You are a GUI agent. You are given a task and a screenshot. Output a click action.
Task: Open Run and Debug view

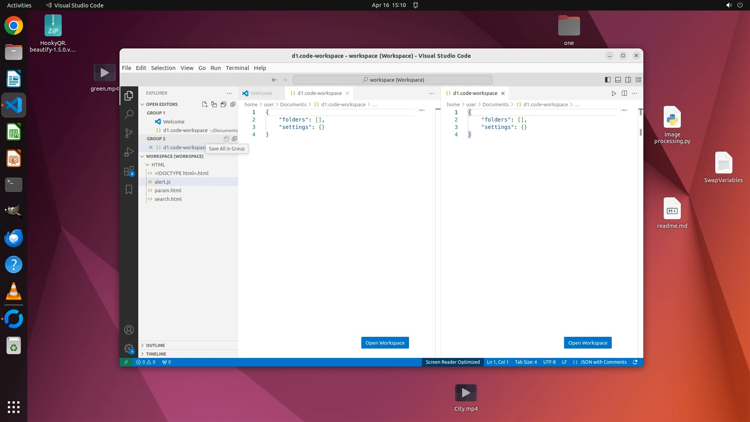(129, 152)
